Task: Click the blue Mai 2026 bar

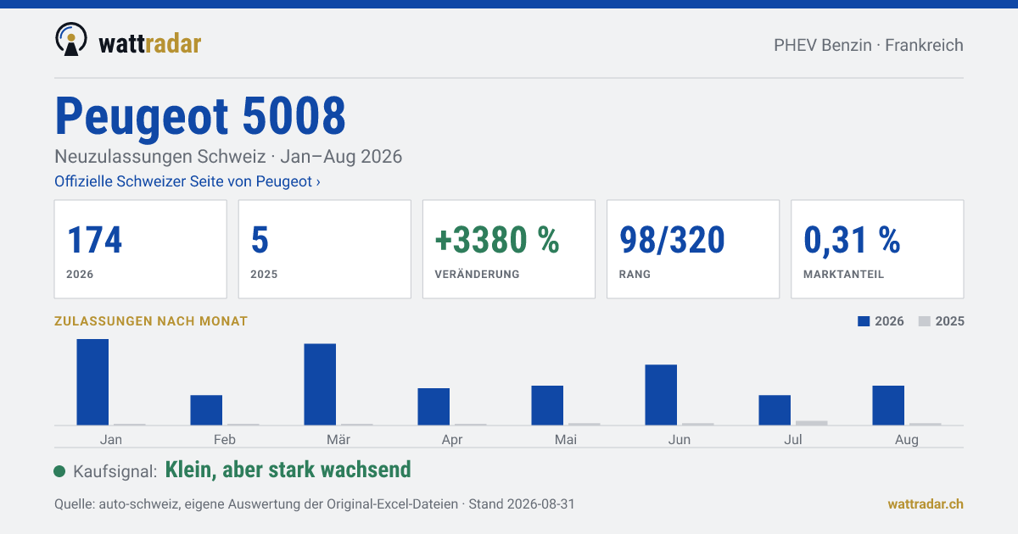Action: (x=547, y=405)
